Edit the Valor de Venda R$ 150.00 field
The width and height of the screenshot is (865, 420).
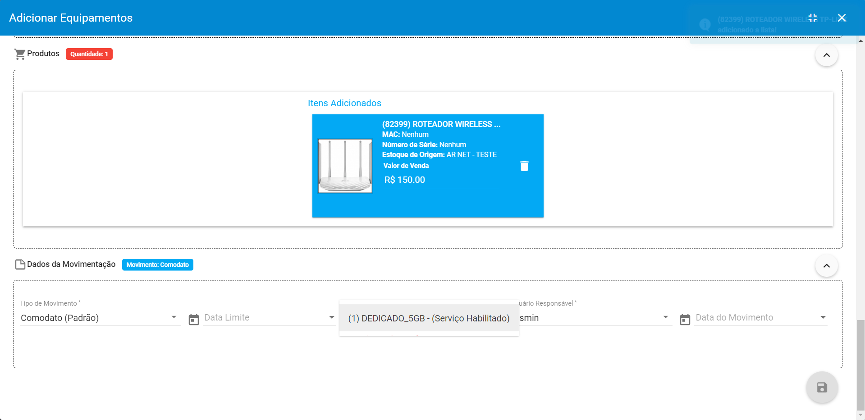(441, 180)
